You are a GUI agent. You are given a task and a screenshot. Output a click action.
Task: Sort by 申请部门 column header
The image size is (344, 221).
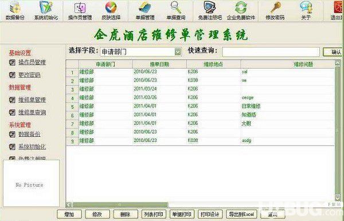pyautogui.click(x=105, y=64)
